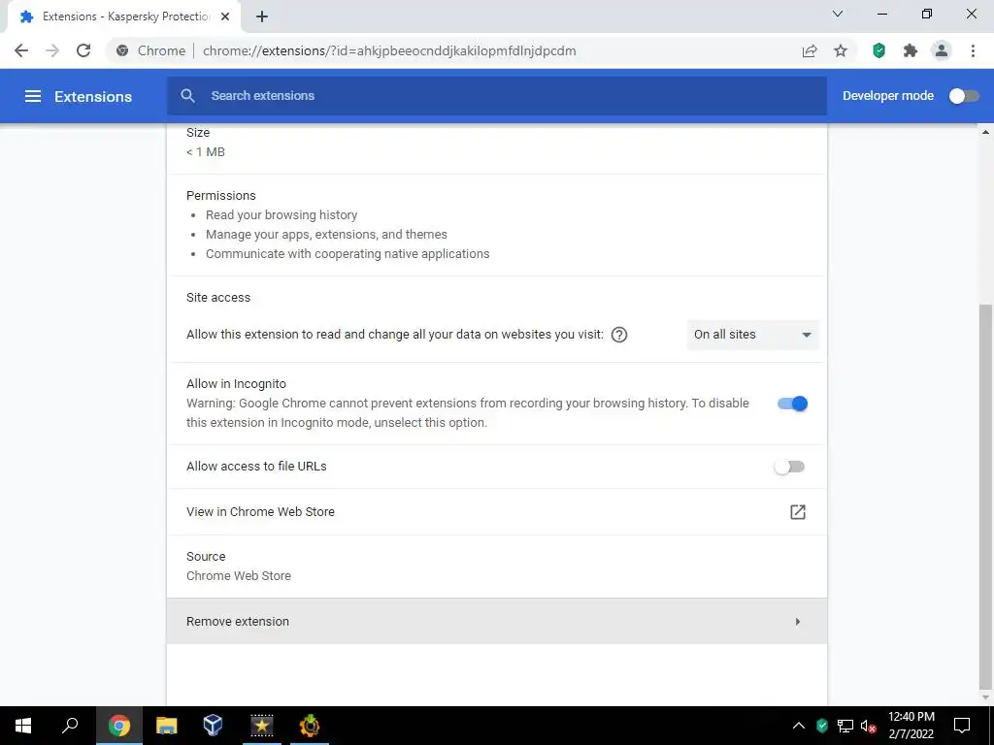Toggle Developer mode switch
This screenshot has height=745, width=994.
tap(964, 96)
